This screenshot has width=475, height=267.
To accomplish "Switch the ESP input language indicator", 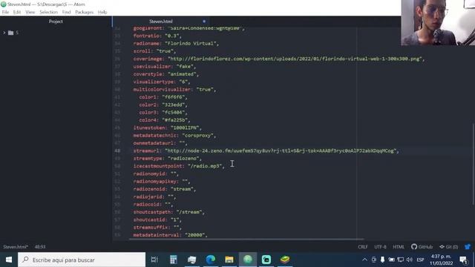I will tap(420, 260).
